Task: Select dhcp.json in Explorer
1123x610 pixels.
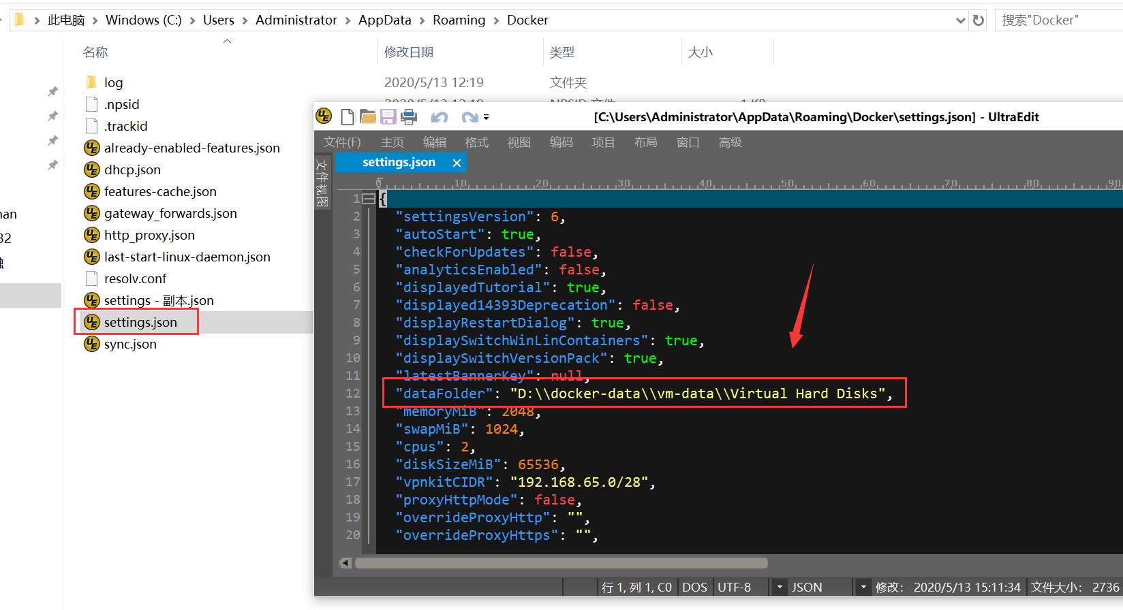Action: 132,170
